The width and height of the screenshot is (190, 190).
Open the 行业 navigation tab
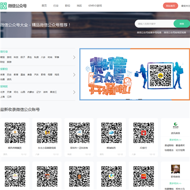tap(56, 6)
